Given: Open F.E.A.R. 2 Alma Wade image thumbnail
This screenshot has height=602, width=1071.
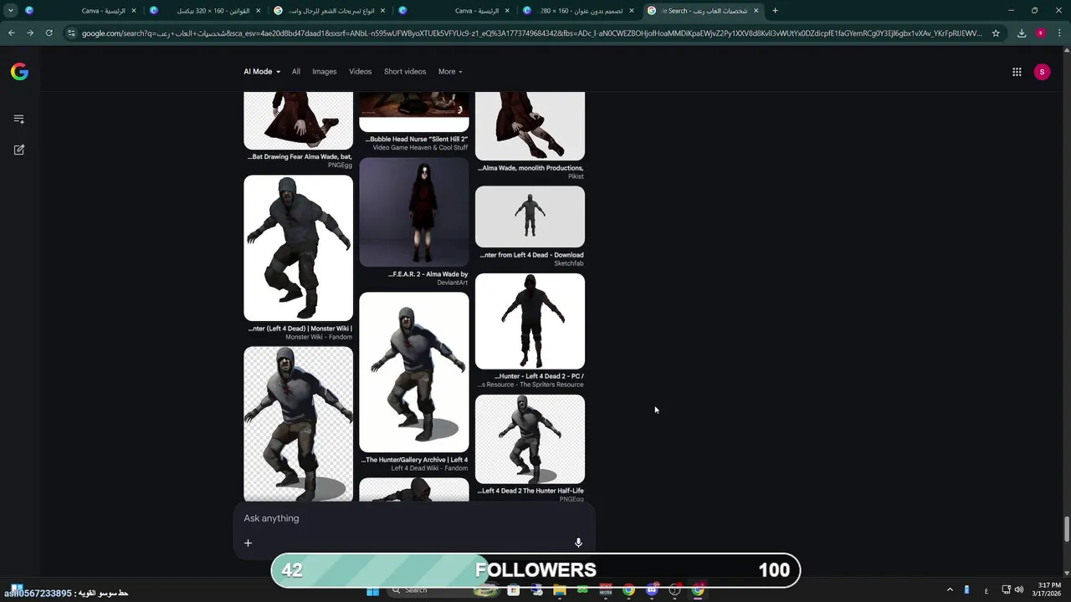Looking at the screenshot, I should click(414, 212).
